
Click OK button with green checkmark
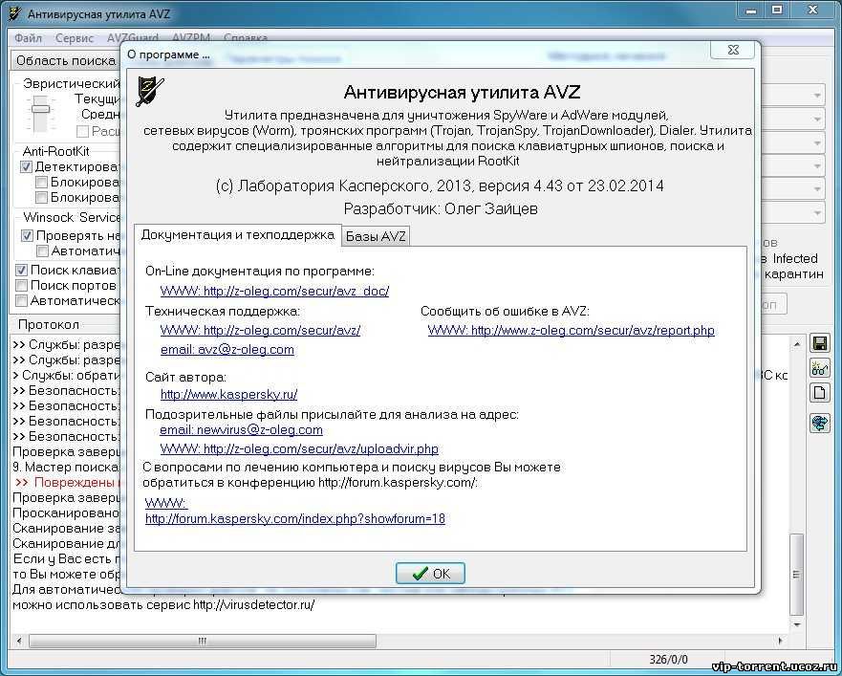point(430,574)
